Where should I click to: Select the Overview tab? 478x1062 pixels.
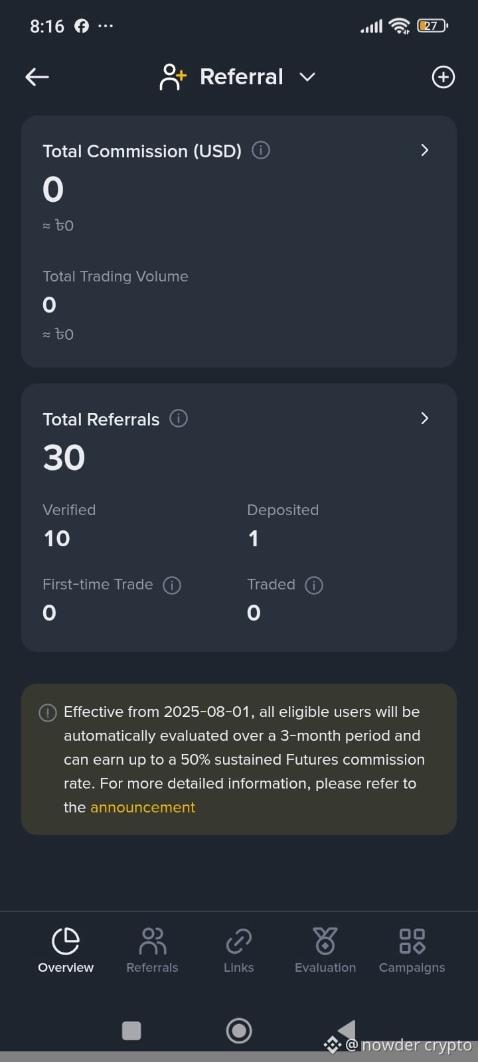66,950
